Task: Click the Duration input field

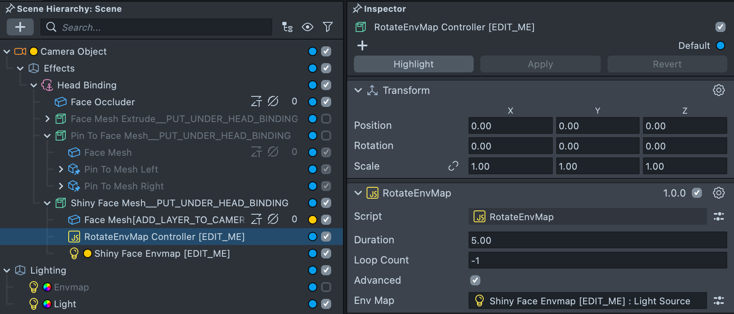Action: (597, 240)
